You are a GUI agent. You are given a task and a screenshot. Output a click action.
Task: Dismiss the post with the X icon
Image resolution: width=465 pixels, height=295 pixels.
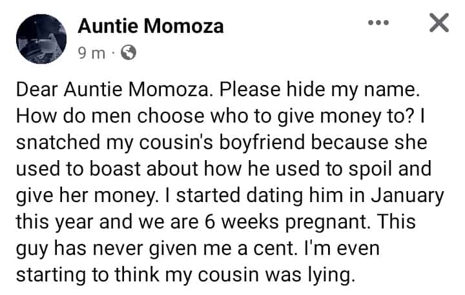pos(439,24)
